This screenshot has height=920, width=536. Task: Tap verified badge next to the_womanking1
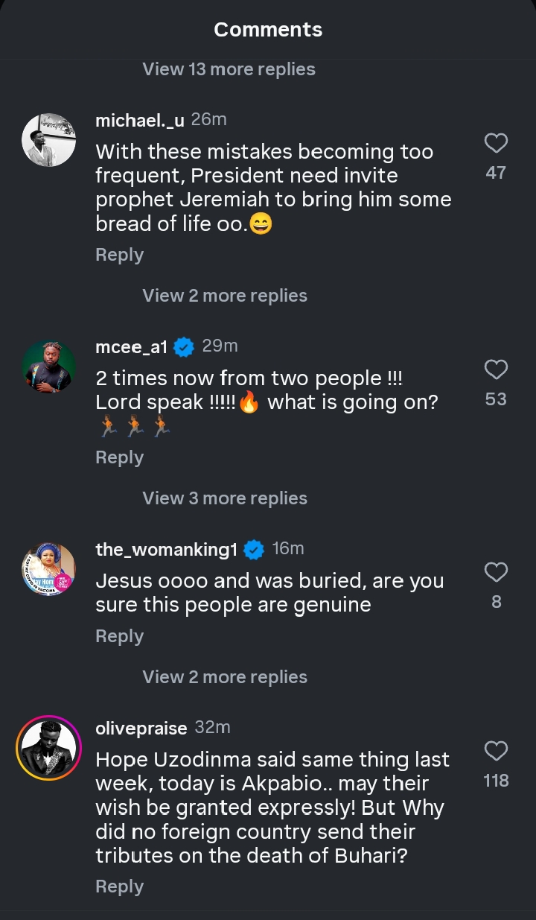pos(254,550)
